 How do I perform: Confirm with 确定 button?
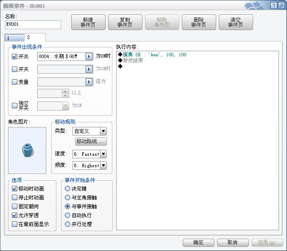[198, 243]
